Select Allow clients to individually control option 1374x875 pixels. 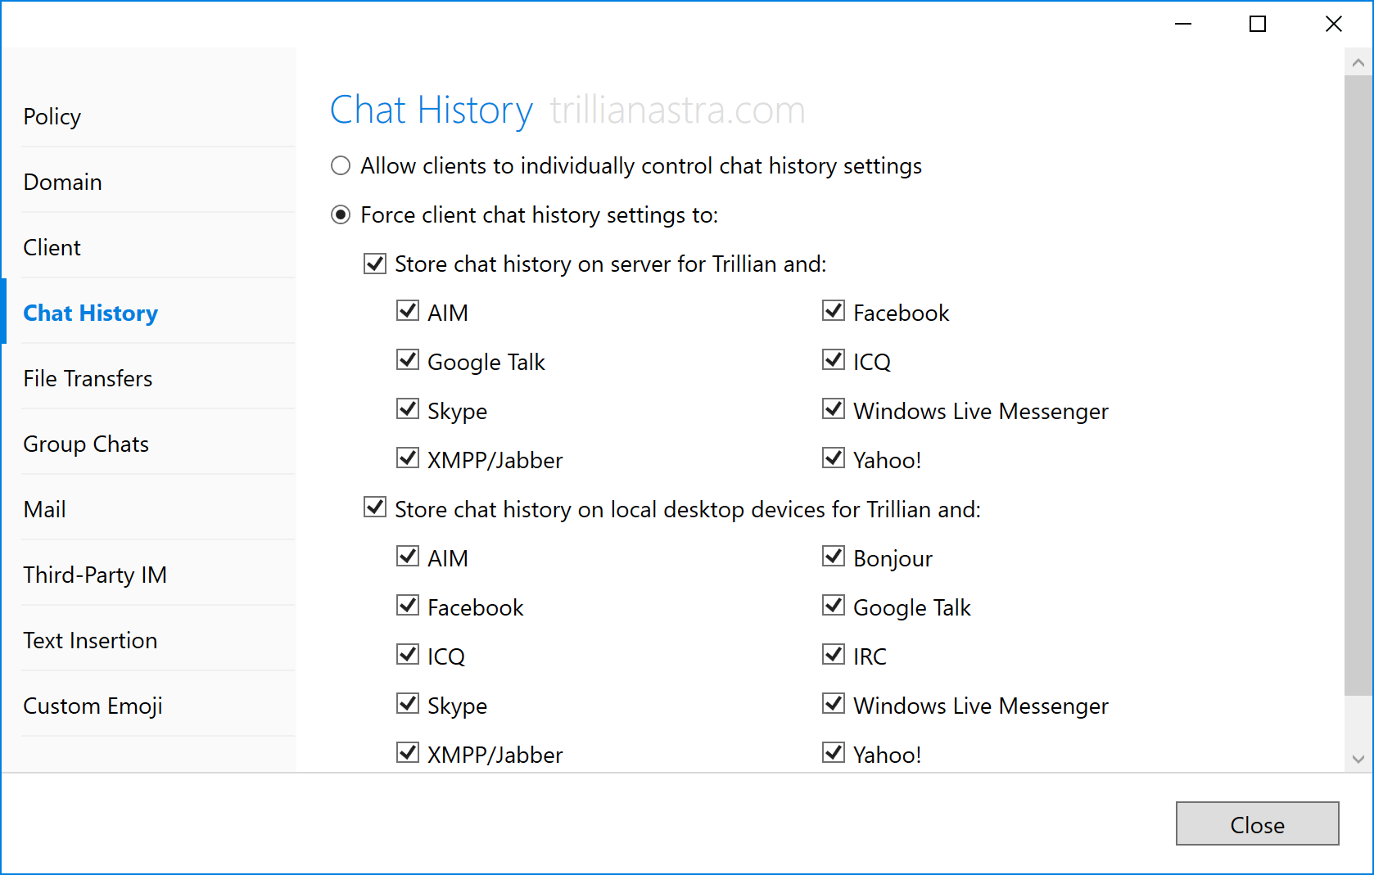[341, 166]
